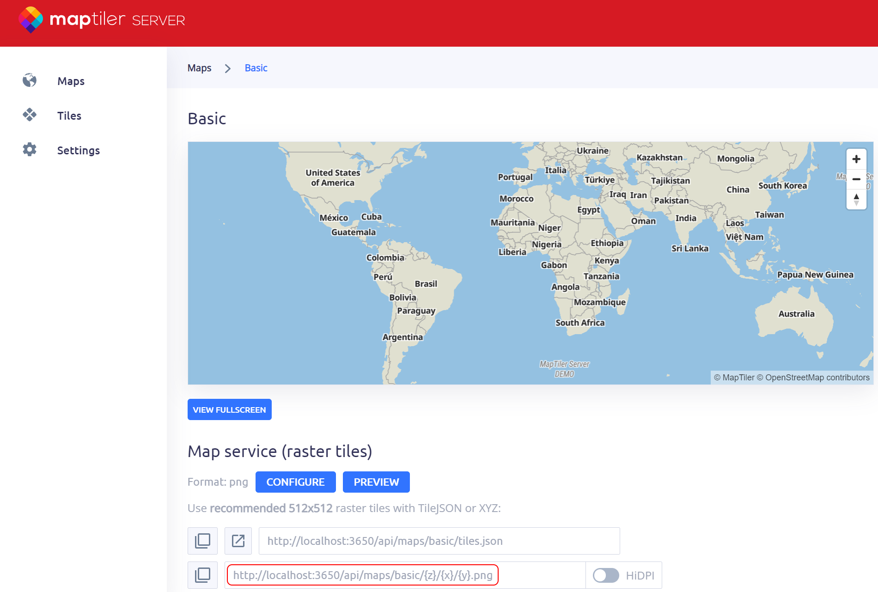Click the MapTiler Server logo

pyautogui.click(x=102, y=20)
